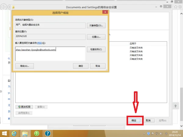Open File Explorer from the taskbar
Viewport: 183px width, 137px height.
click(x=25, y=134)
